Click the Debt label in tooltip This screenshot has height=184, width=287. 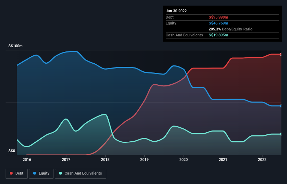pyautogui.click(x=170, y=17)
